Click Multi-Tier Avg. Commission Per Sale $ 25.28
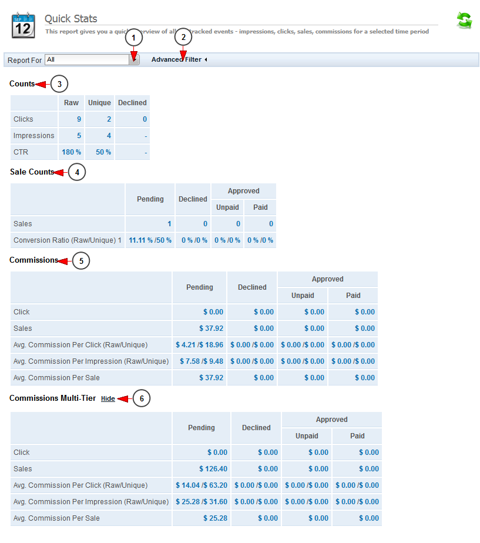 point(216,518)
